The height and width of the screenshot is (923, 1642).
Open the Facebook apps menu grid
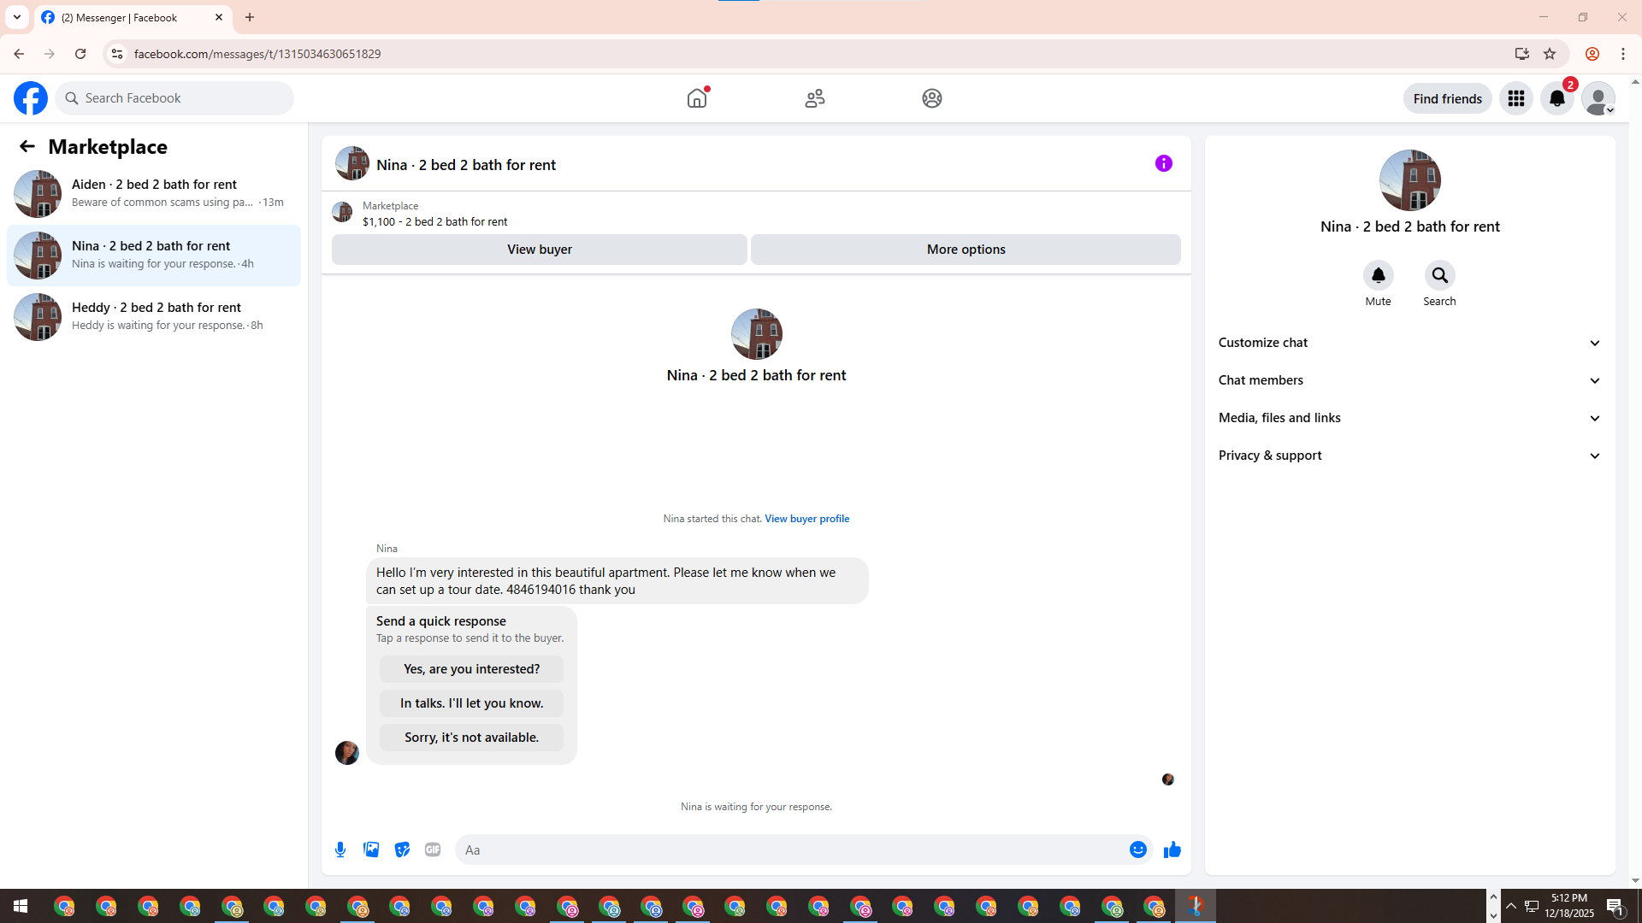pos(1516,98)
